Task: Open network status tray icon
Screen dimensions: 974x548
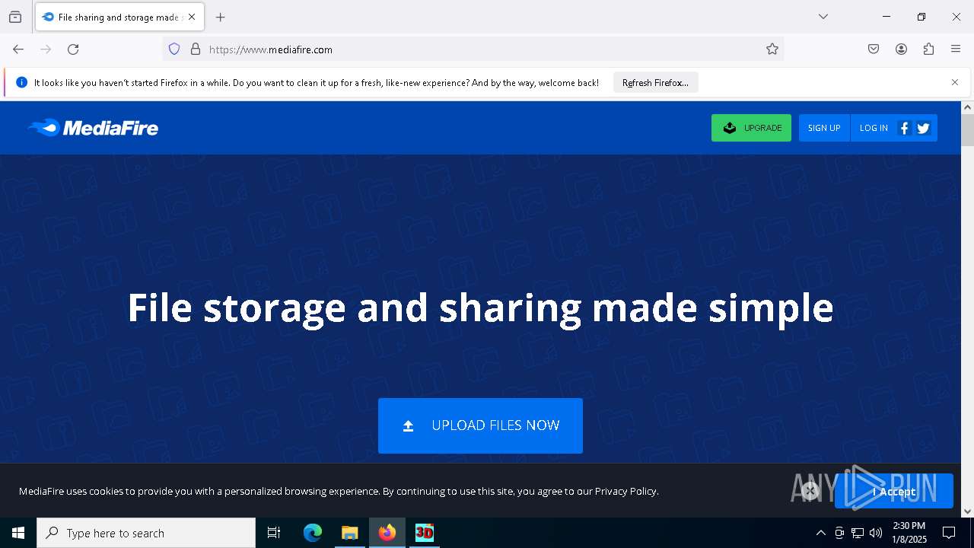Action: pyautogui.click(x=858, y=533)
